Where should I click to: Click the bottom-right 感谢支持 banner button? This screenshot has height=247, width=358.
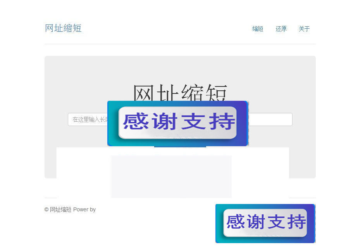[x=265, y=223]
